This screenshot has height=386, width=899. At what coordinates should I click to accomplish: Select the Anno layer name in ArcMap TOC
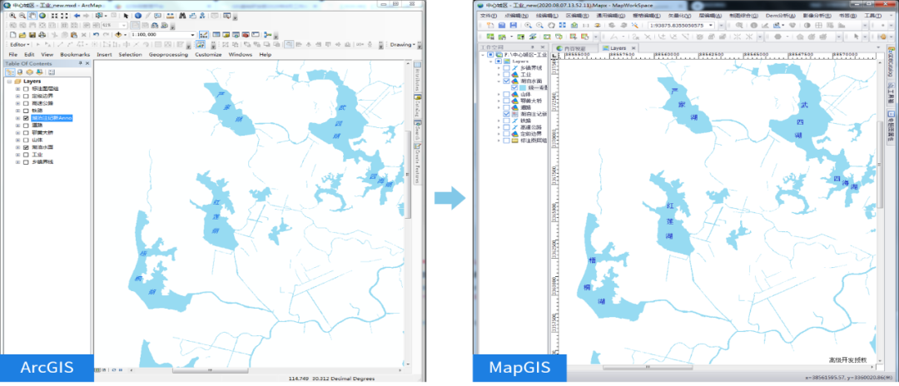tap(52, 118)
